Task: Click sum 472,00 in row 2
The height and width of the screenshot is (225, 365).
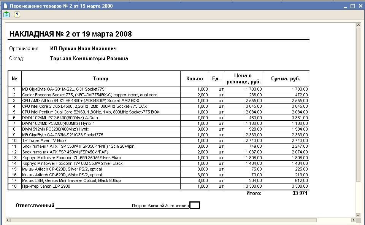Action: (x=302, y=95)
